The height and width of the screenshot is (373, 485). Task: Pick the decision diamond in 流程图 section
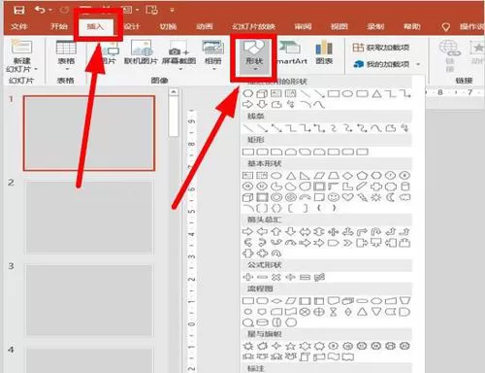pos(276,301)
